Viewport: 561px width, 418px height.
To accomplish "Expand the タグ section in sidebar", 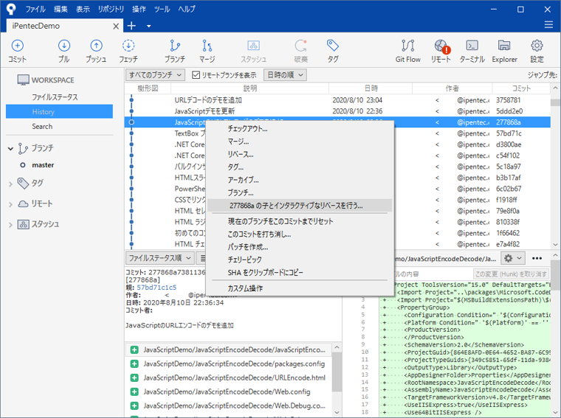I will [10, 184].
